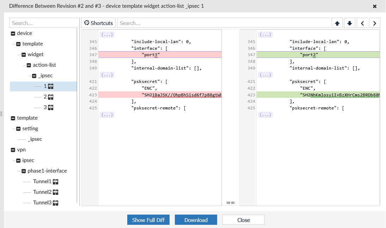Jump to previous difference using the up arrow

(x=337, y=23)
